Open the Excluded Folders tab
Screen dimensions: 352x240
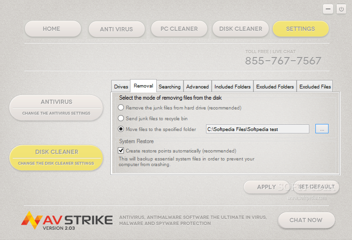[x=275, y=87]
